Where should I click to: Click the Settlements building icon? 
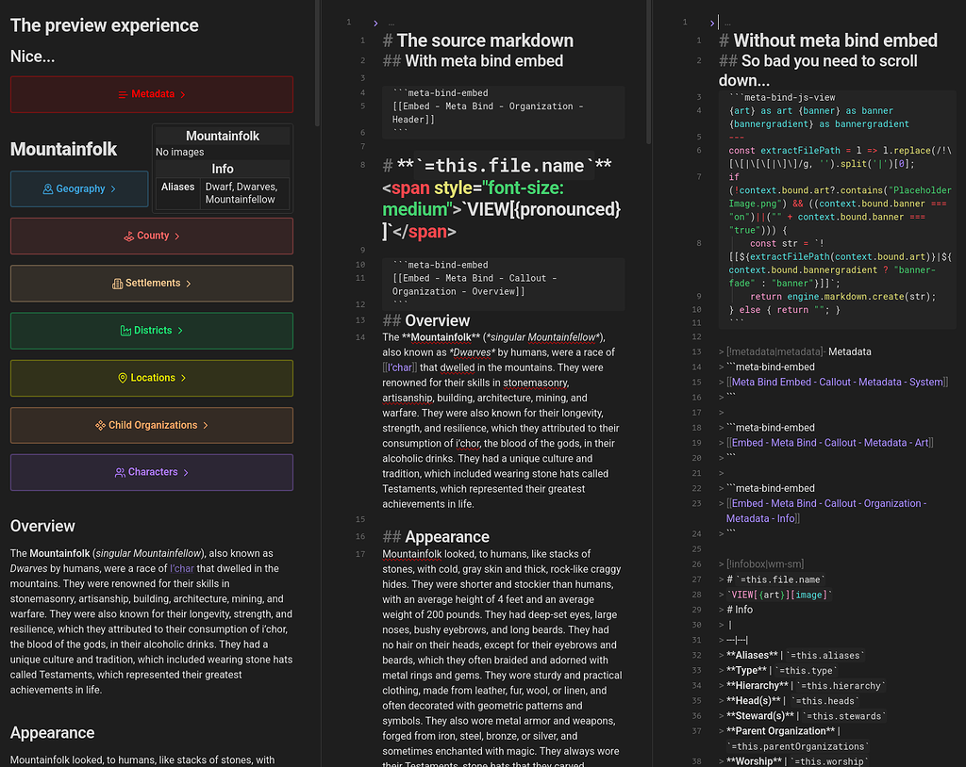pos(117,284)
